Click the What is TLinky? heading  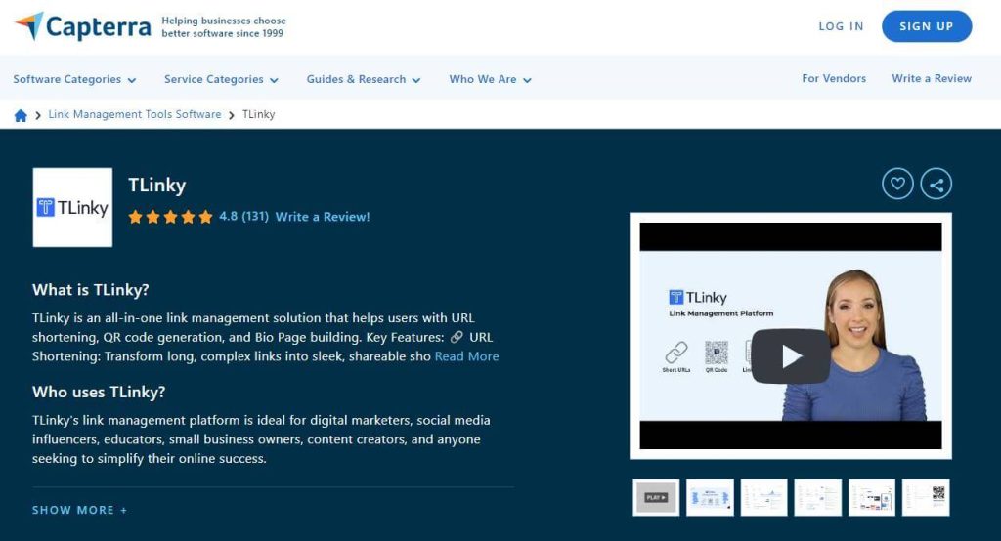[x=91, y=290]
